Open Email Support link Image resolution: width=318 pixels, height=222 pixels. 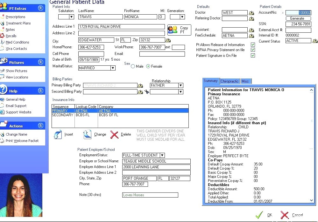16,106
